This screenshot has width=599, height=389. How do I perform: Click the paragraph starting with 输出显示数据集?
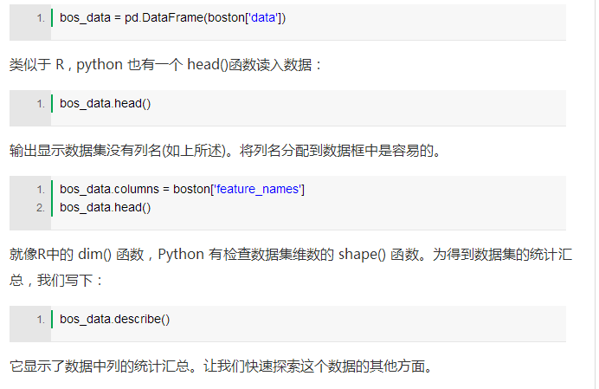coord(225,151)
